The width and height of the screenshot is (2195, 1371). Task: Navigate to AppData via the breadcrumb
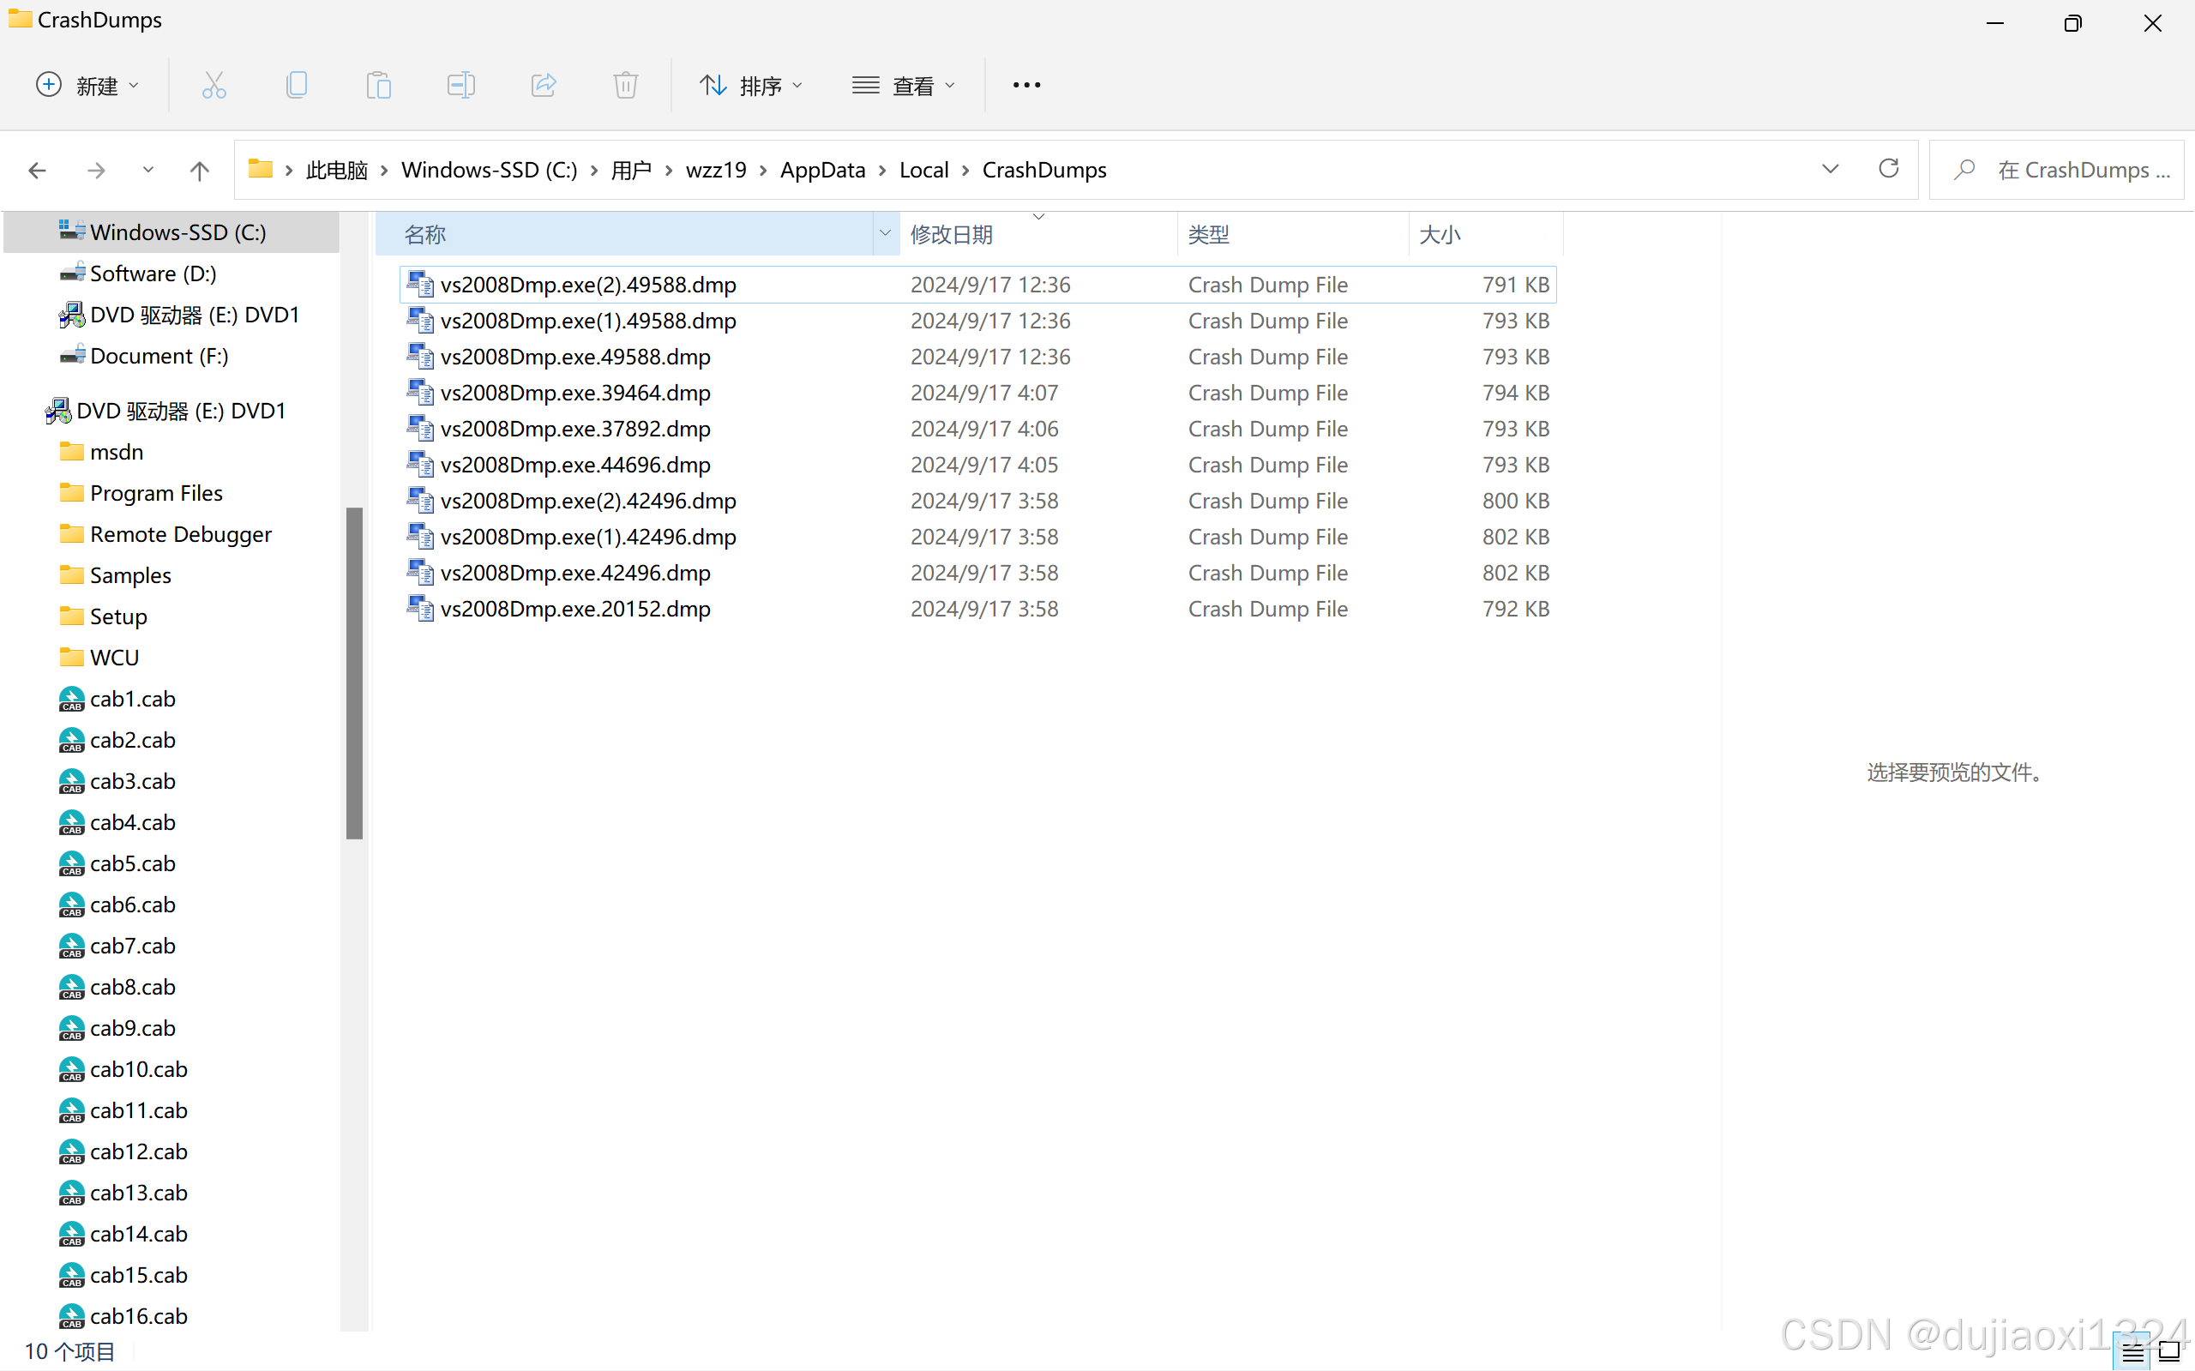[821, 170]
